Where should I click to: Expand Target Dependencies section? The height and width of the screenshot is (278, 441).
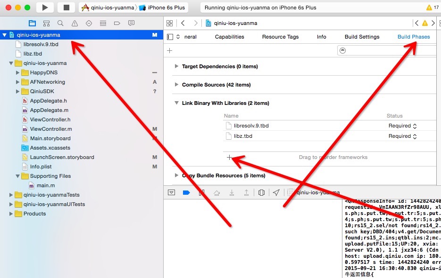pyautogui.click(x=176, y=66)
